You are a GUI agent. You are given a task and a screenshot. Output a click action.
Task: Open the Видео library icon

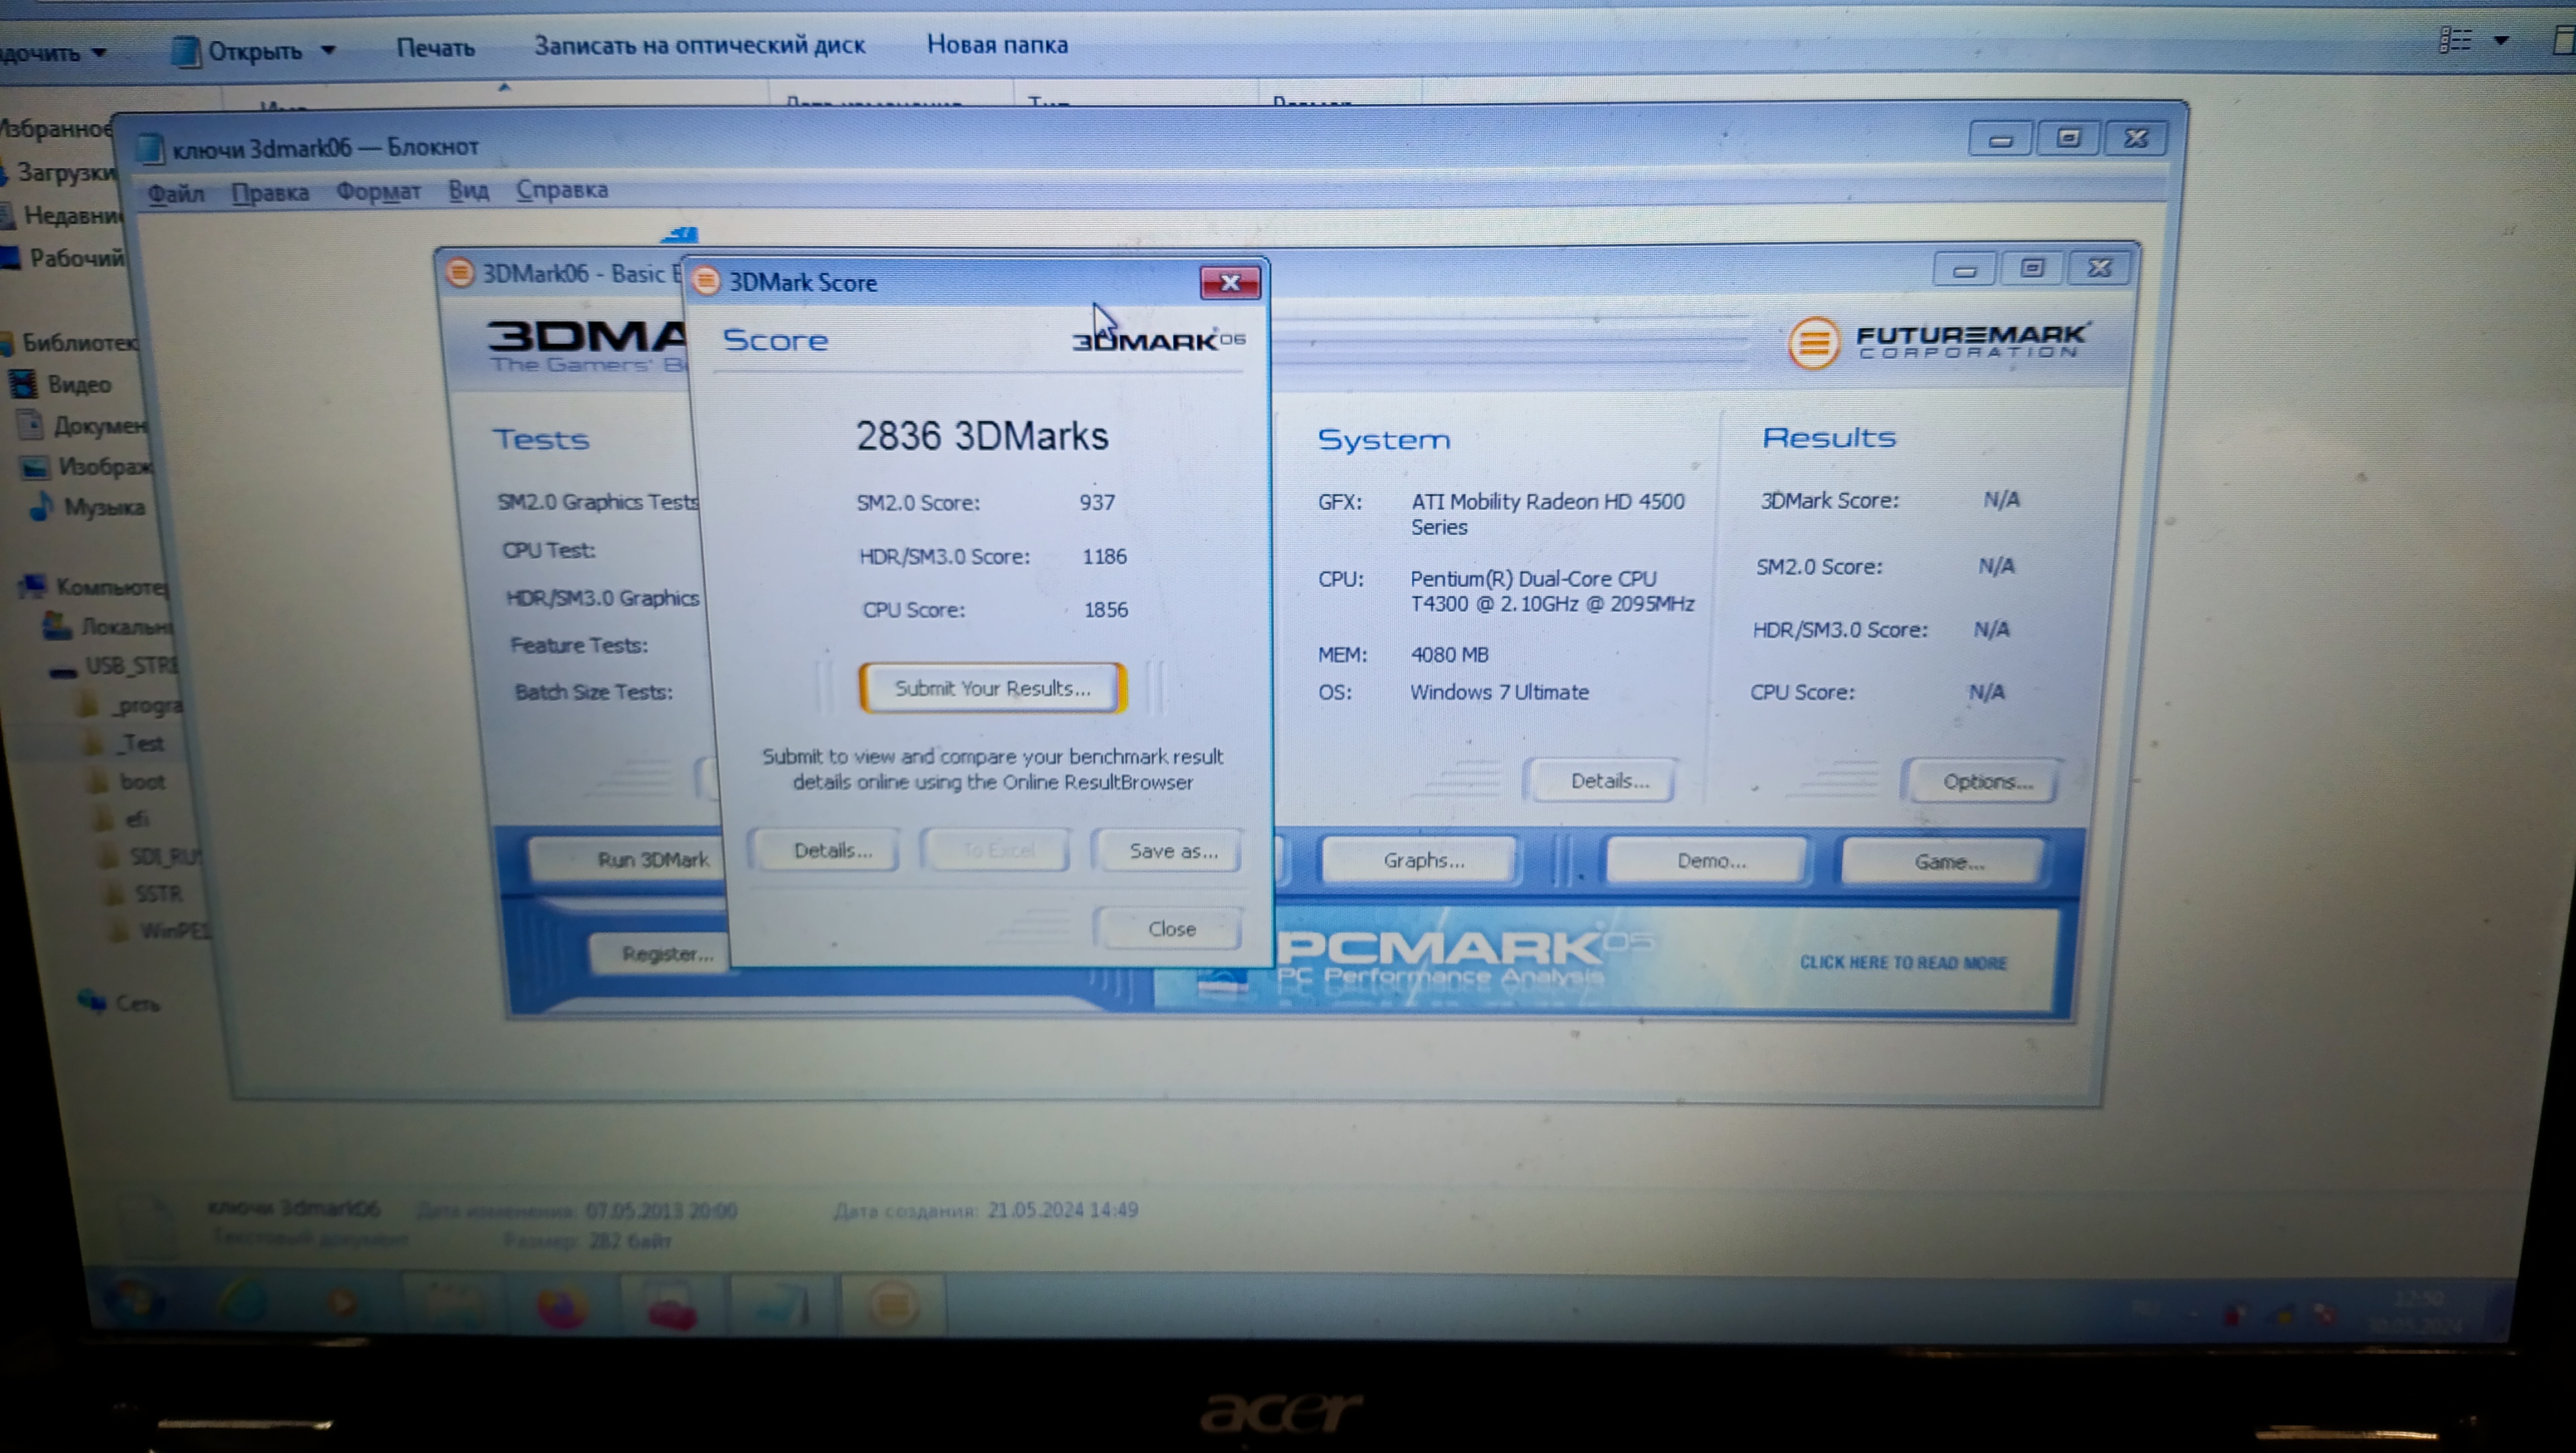[x=22, y=384]
